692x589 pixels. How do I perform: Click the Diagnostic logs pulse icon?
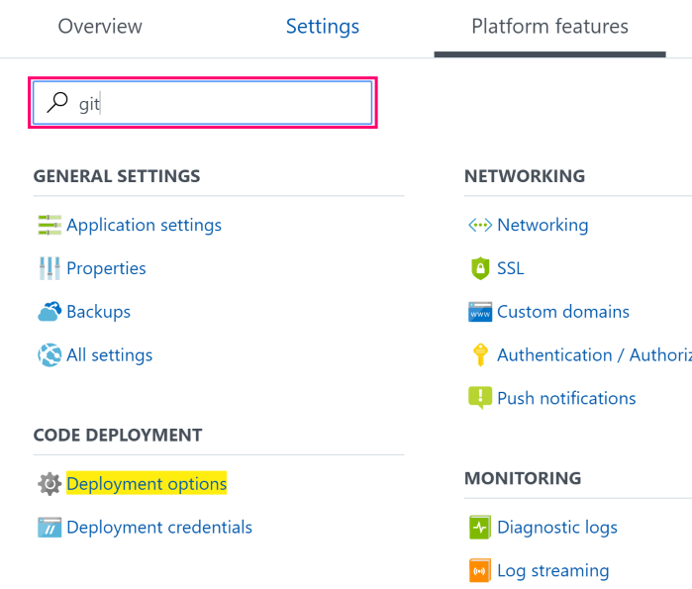(479, 528)
